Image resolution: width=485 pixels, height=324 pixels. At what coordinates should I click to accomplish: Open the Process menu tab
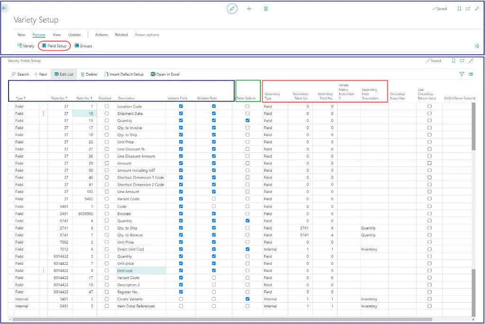point(39,35)
